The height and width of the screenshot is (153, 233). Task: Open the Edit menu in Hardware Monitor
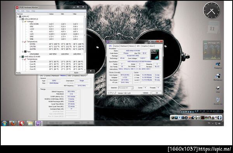[x=23, y=11]
